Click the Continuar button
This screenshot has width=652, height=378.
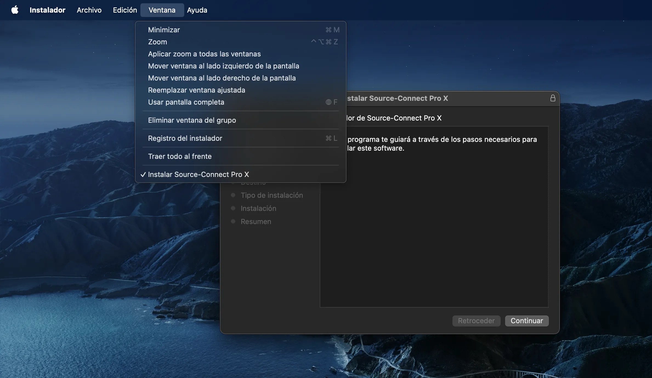[x=527, y=321]
